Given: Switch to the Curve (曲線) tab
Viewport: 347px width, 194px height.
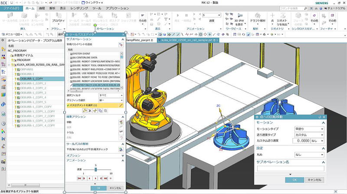Looking at the screenshot, I should click(x=42, y=8).
